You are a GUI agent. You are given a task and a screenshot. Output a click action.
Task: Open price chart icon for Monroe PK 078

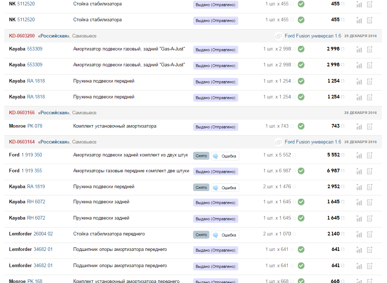point(359,127)
